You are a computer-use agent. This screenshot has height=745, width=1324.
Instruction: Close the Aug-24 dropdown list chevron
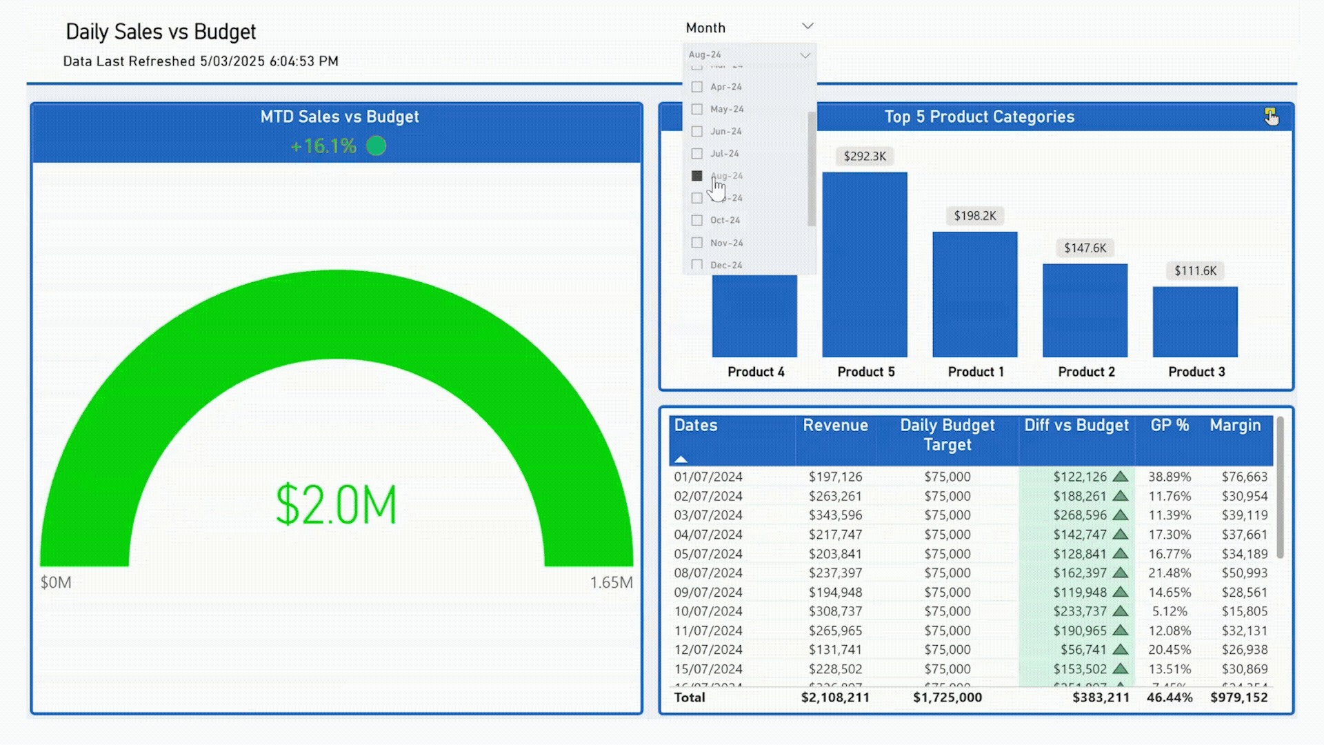point(805,55)
